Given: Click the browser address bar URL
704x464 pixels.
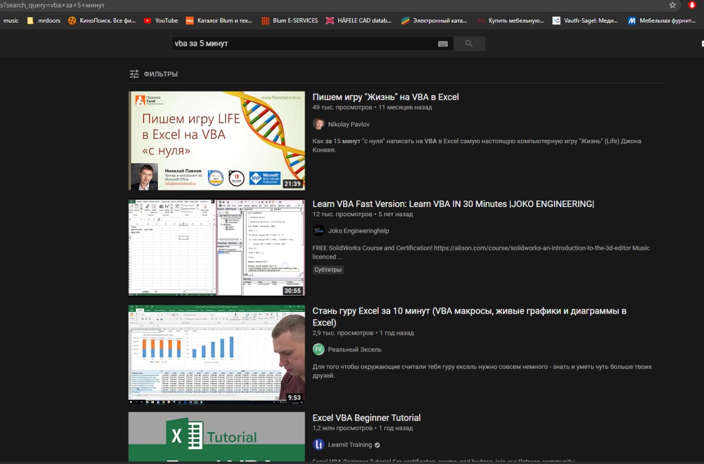Looking at the screenshot, I should tap(52, 5).
